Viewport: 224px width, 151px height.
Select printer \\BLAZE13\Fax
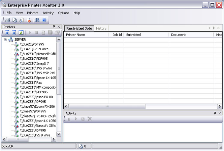pyautogui.click(x=31, y=83)
